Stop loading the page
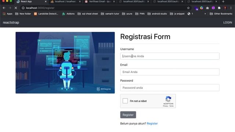Screen dimensions: 235x132 click(x=16, y=8)
